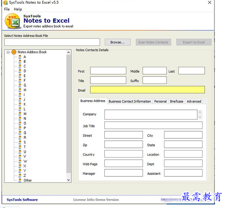Screen dimensions: 225x208
Task: Click tree scrollbar up arrow
Action: tap(68, 52)
